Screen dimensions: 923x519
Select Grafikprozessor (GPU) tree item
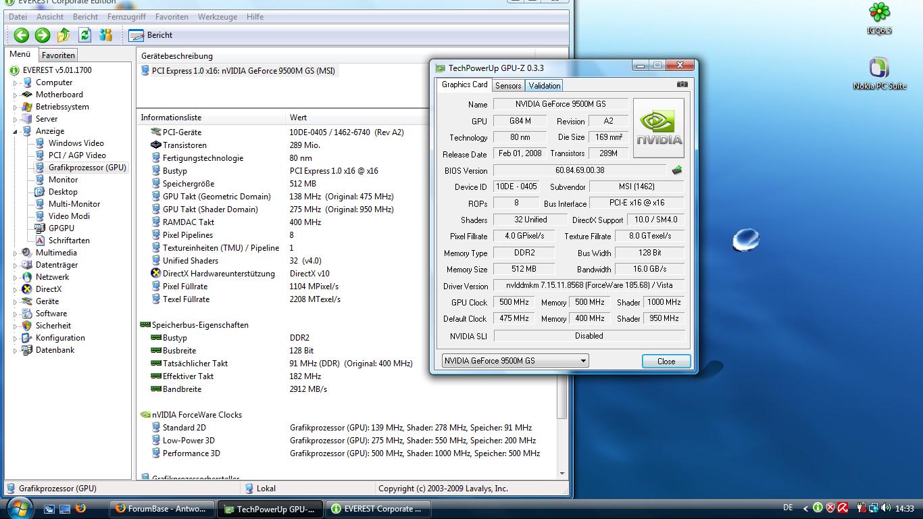(86, 168)
